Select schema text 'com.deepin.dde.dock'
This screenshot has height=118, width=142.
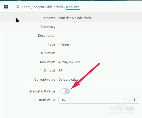point(75,18)
